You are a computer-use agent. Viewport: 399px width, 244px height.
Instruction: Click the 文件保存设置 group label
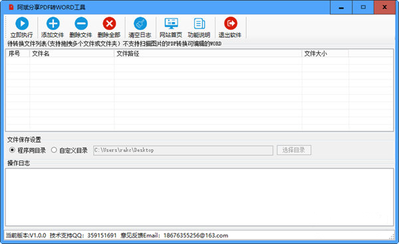pyautogui.click(x=24, y=139)
